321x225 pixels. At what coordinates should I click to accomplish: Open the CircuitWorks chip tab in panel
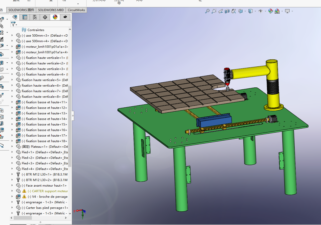click(x=65, y=17)
